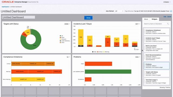Click the Warning oracle_security bar segment
The width and height of the screenshot is (173, 97).
(x=20, y=72)
